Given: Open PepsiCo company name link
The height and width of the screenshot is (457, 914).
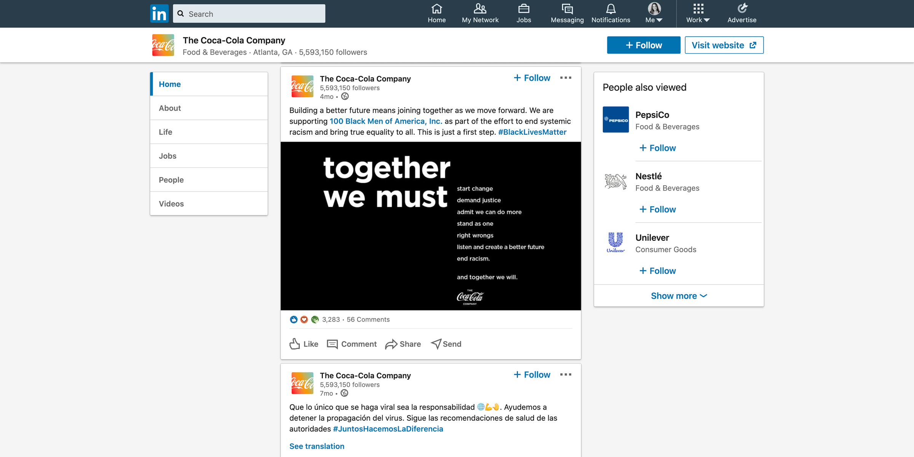Looking at the screenshot, I should click(652, 115).
